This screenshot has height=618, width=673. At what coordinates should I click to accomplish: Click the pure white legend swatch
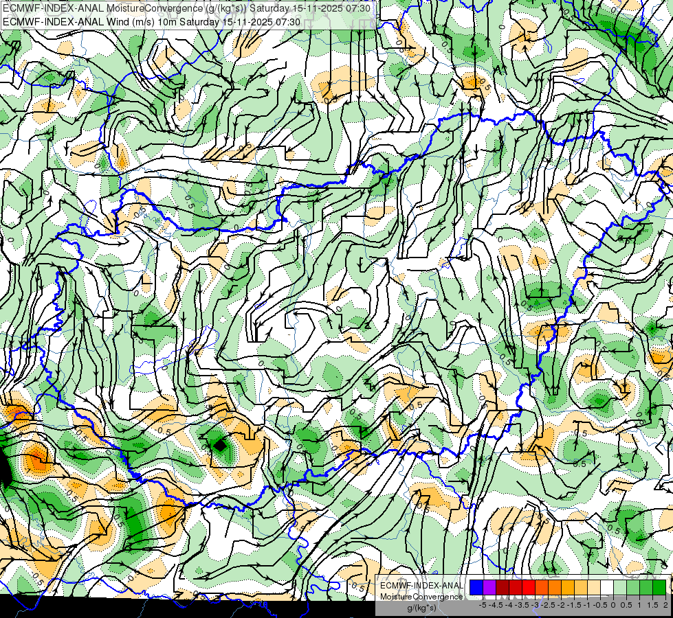[x=607, y=587]
